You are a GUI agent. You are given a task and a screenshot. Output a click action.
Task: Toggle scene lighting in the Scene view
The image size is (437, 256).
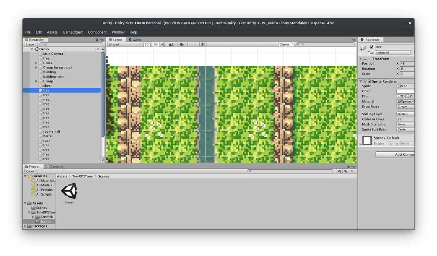click(x=156, y=44)
